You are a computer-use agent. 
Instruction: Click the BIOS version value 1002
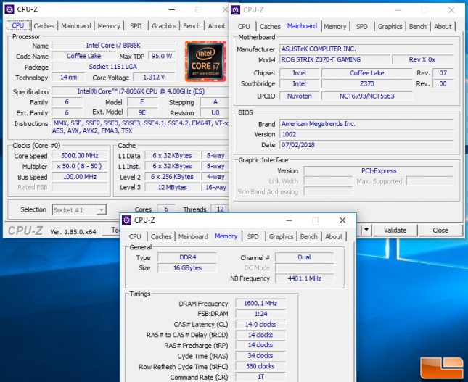click(366, 134)
